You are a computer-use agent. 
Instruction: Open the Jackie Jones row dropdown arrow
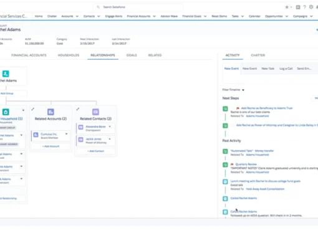pos(110,139)
